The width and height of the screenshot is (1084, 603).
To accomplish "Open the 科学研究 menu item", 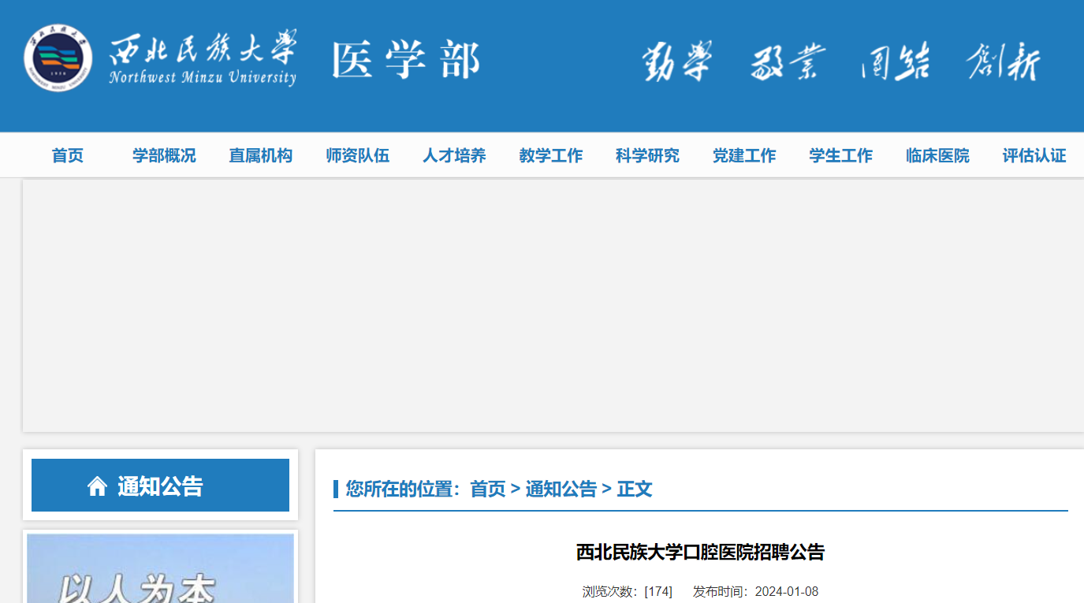I will [647, 155].
